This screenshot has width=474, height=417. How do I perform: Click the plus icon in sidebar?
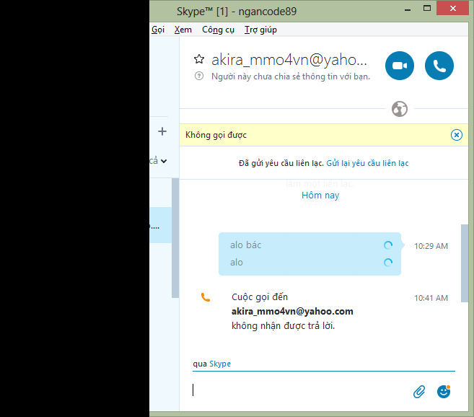tap(162, 131)
